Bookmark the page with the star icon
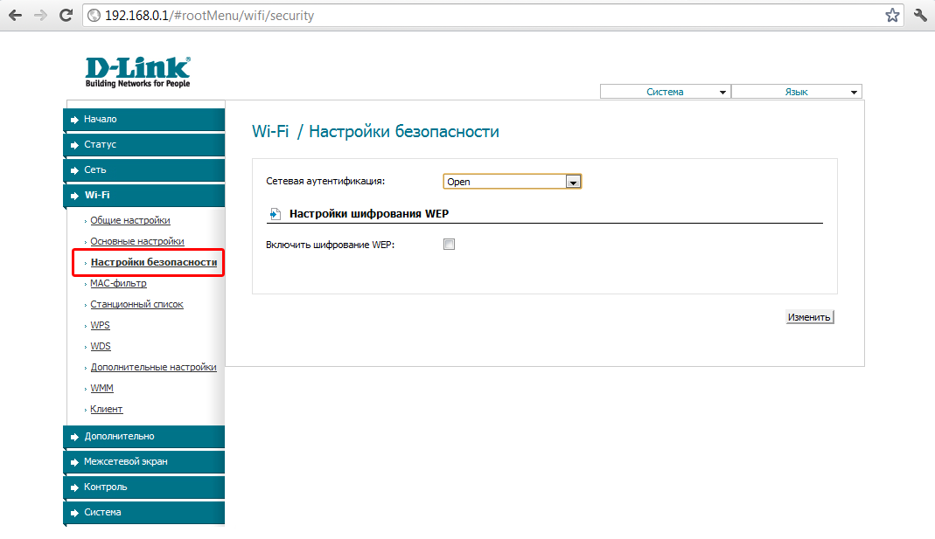 tap(892, 16)
